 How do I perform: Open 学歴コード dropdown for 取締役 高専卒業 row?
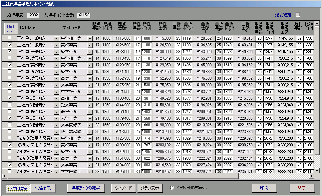tap(90, 159)
